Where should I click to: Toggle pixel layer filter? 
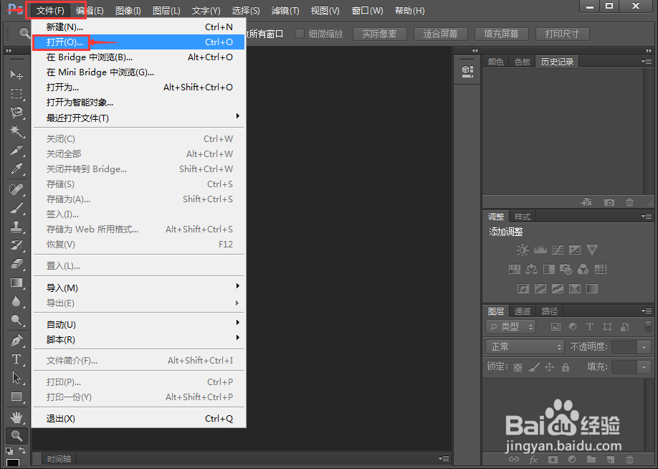coord(556,327)
